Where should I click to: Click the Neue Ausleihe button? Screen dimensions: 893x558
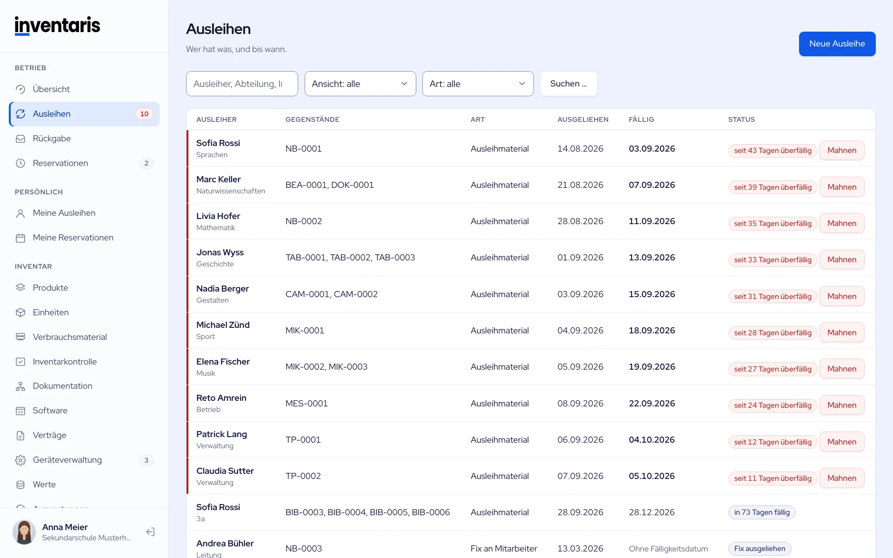click(x=837, y=44)
